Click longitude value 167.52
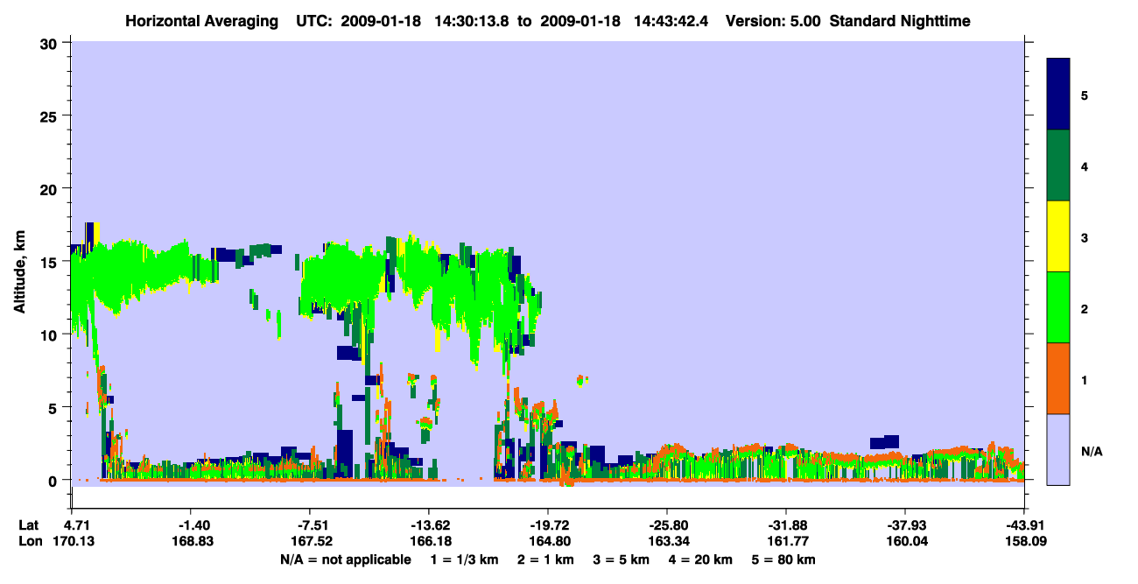 click(x=310, y=541)
